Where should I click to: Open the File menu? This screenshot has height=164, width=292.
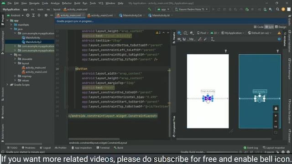click(9, 3)
